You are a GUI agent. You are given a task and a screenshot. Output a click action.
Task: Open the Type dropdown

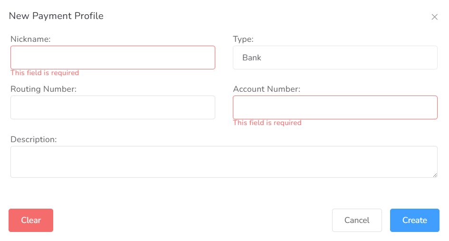(x=334, y=58)
